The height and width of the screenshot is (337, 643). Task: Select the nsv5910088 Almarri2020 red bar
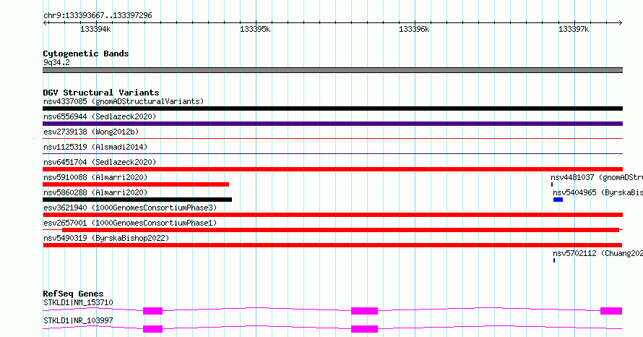point(136,184)
